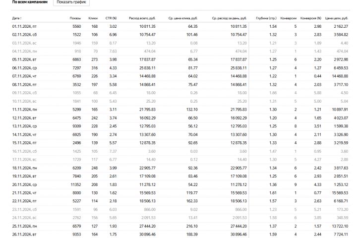Select date row 18.11.2024, пн

coord(24,168)
